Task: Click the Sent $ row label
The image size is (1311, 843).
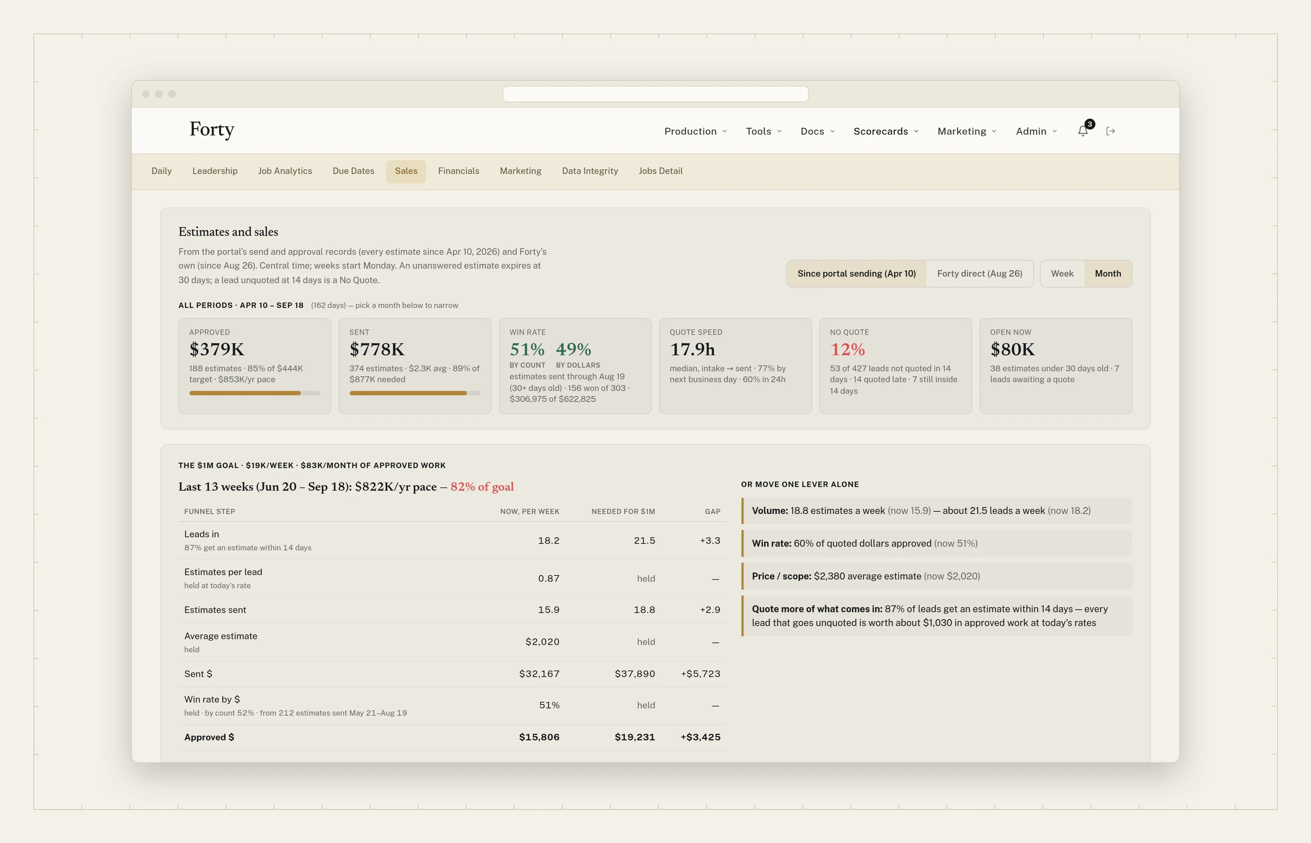Action: [x=198, y=674]
